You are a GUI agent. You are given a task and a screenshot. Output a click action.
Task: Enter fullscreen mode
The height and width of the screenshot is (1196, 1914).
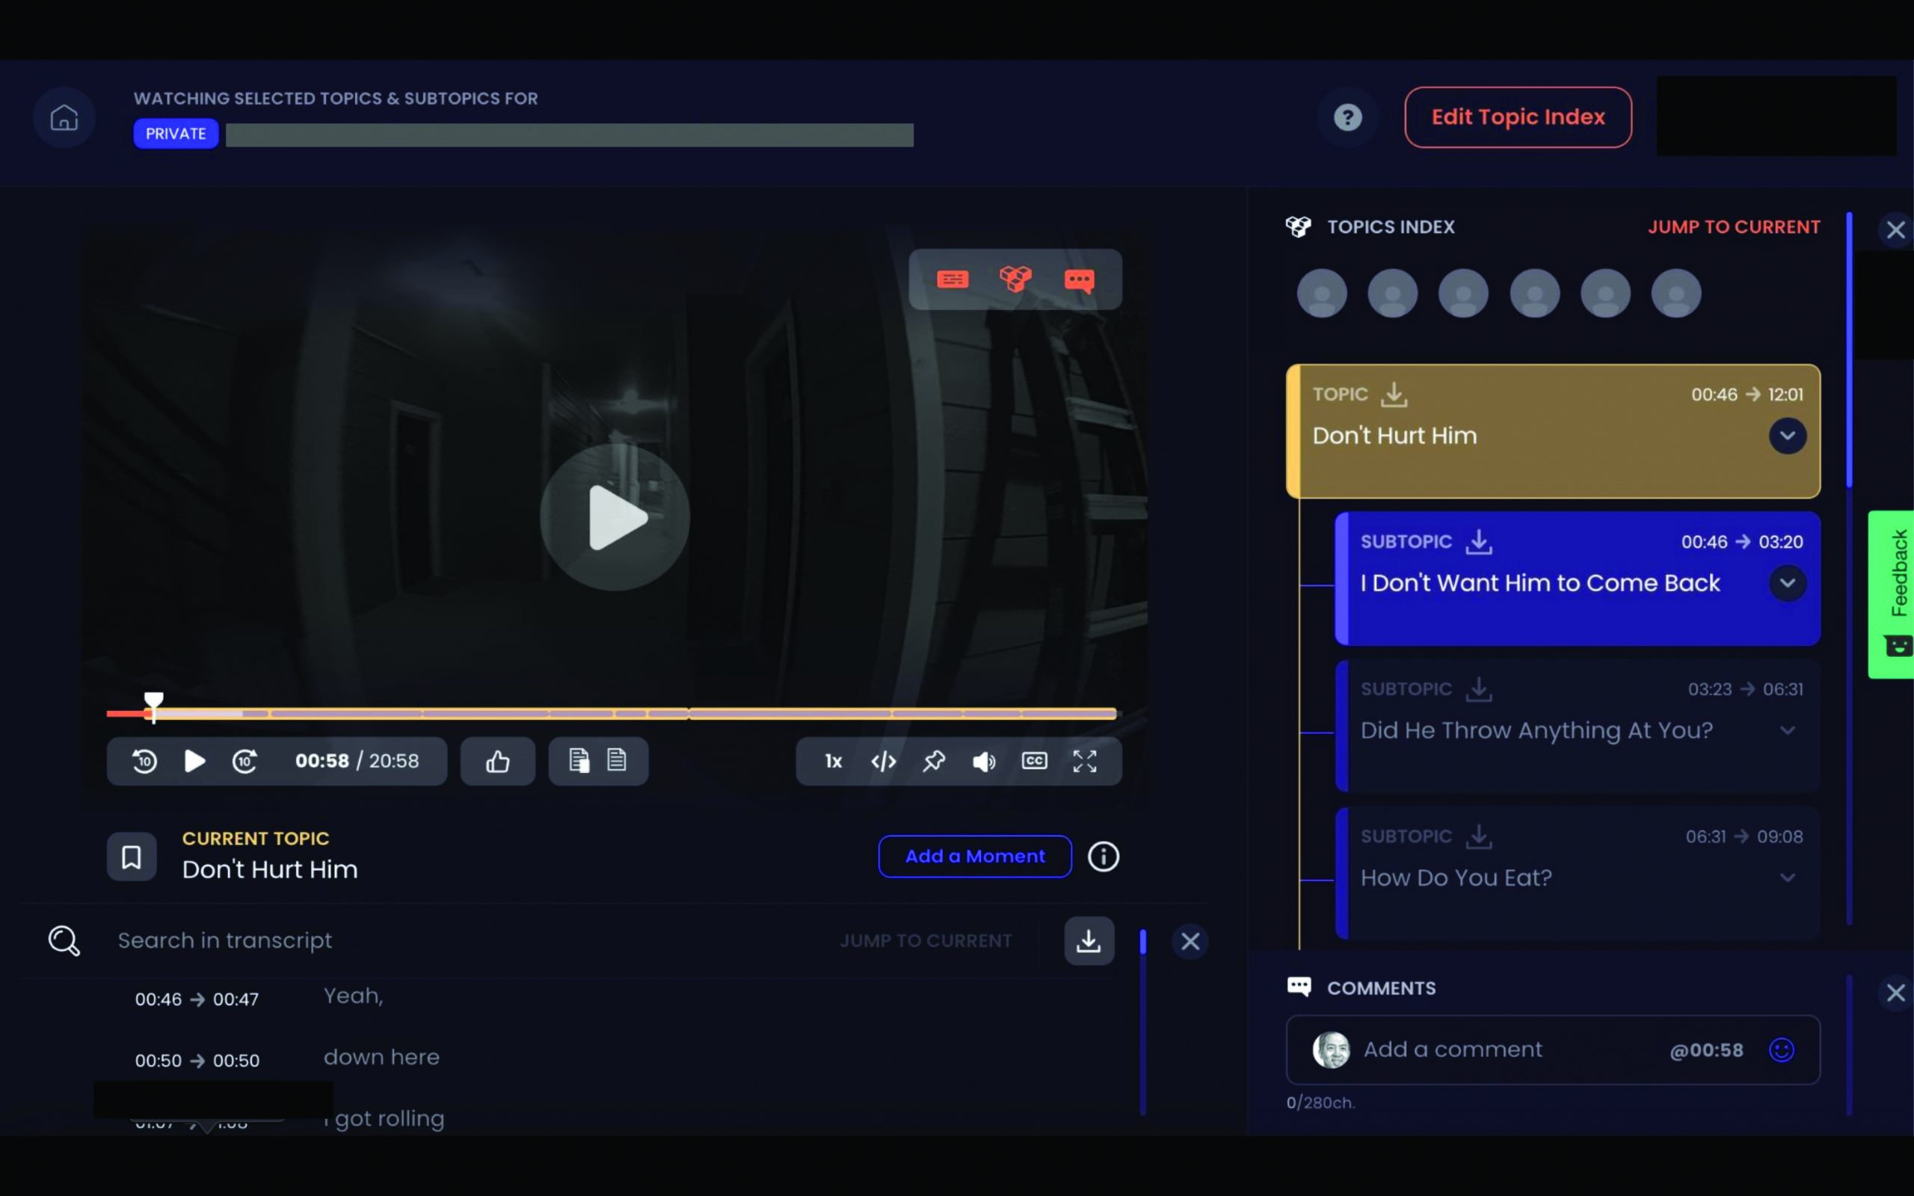pyautogui.click(x=1084, y=761)
